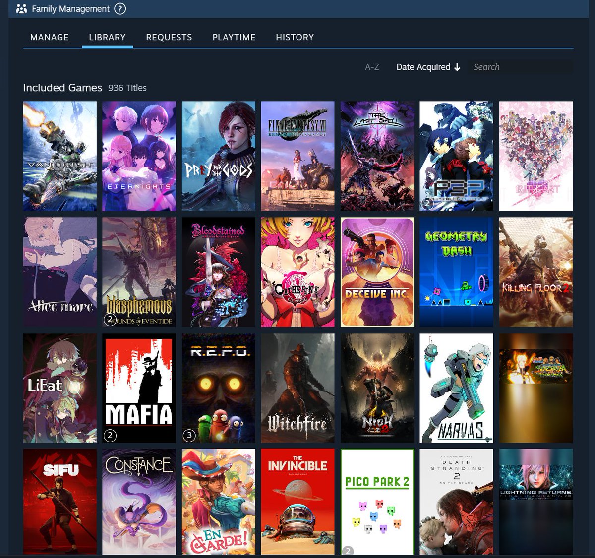Screen dimensions: 595x558
Task: Select Persona 3 Portable cover
Action: [457, 156]
